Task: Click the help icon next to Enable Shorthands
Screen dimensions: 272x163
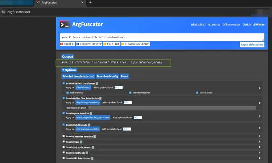Action: [x=87, y=153]
